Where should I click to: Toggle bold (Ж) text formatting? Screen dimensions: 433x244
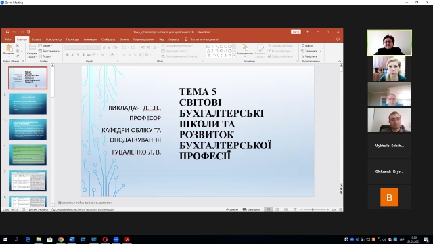point(67,54)
